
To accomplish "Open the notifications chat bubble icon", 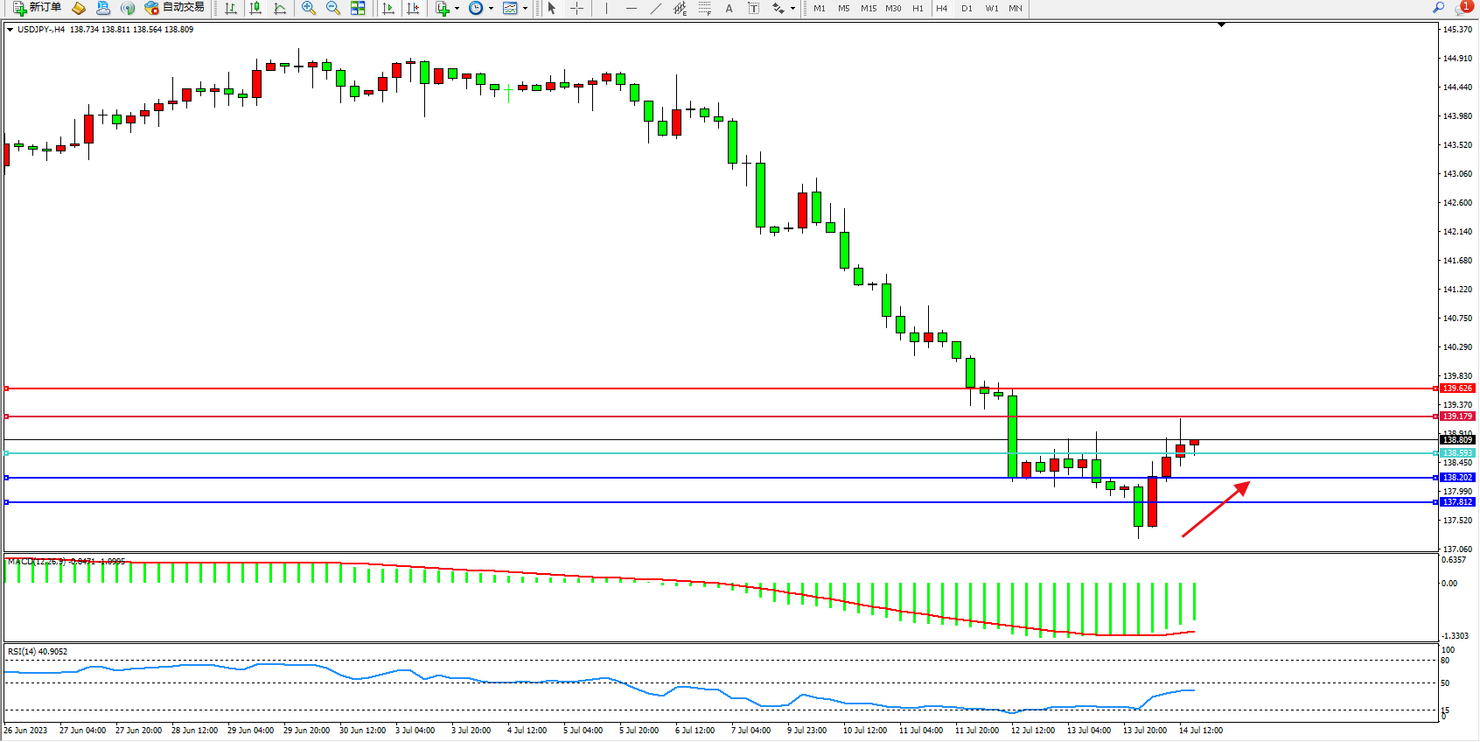I will (x=1462, y=8).
